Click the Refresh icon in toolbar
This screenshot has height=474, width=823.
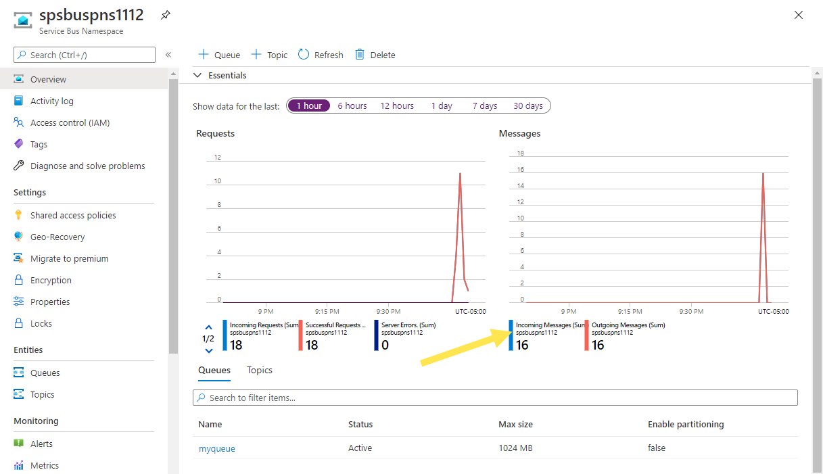point(304,55)
